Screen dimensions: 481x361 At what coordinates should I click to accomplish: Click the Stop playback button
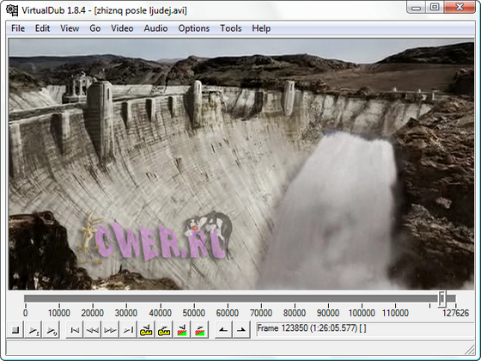pyautogui.click(x=15, y=330)
